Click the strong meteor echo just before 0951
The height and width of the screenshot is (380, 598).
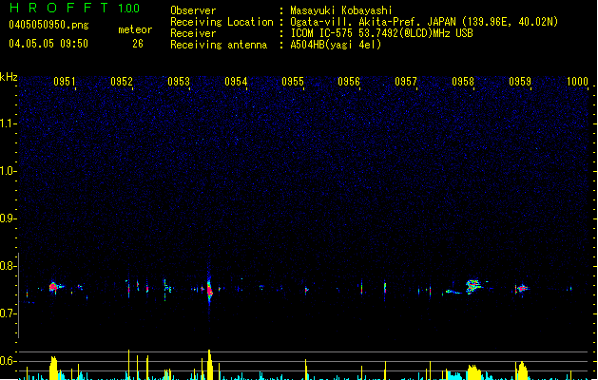[x=53, y=287]
